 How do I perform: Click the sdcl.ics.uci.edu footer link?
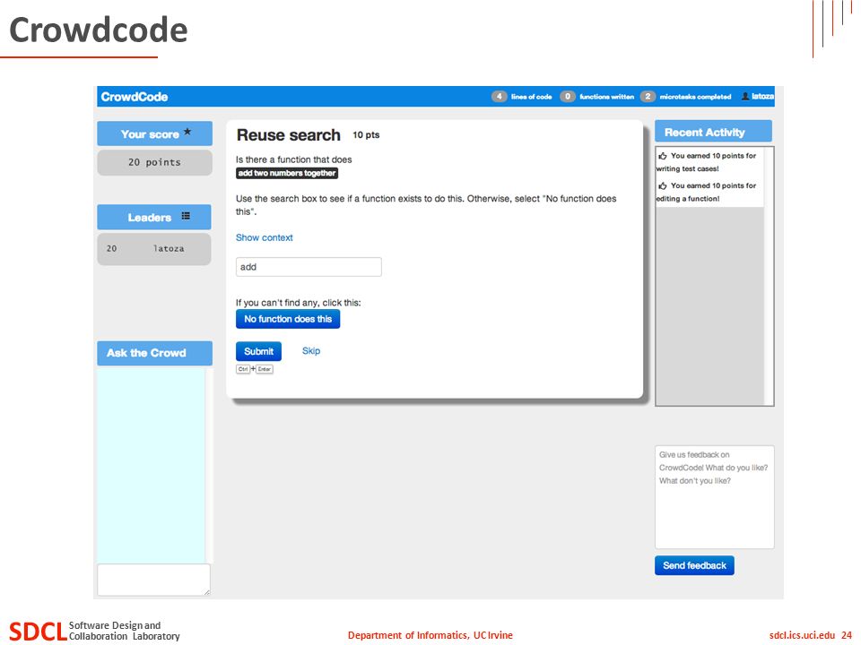coord(802,635)
